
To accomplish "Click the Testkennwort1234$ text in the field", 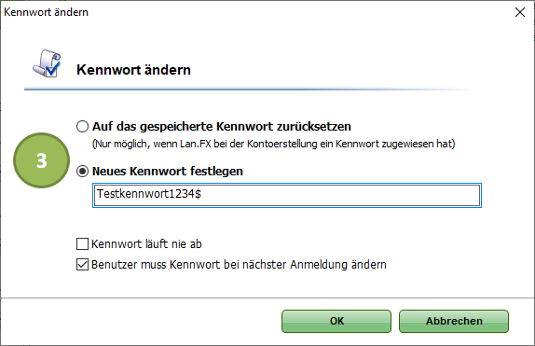I will [x=149, y=194].
